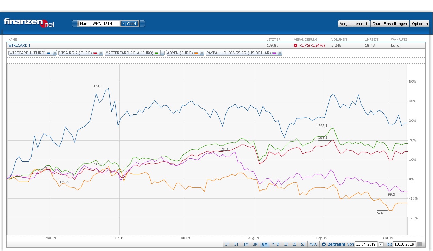Image resolution: width=433 pixels, height=251 pixels.
Task: Switch to the YTD time range tab
Action: (275, 244)
